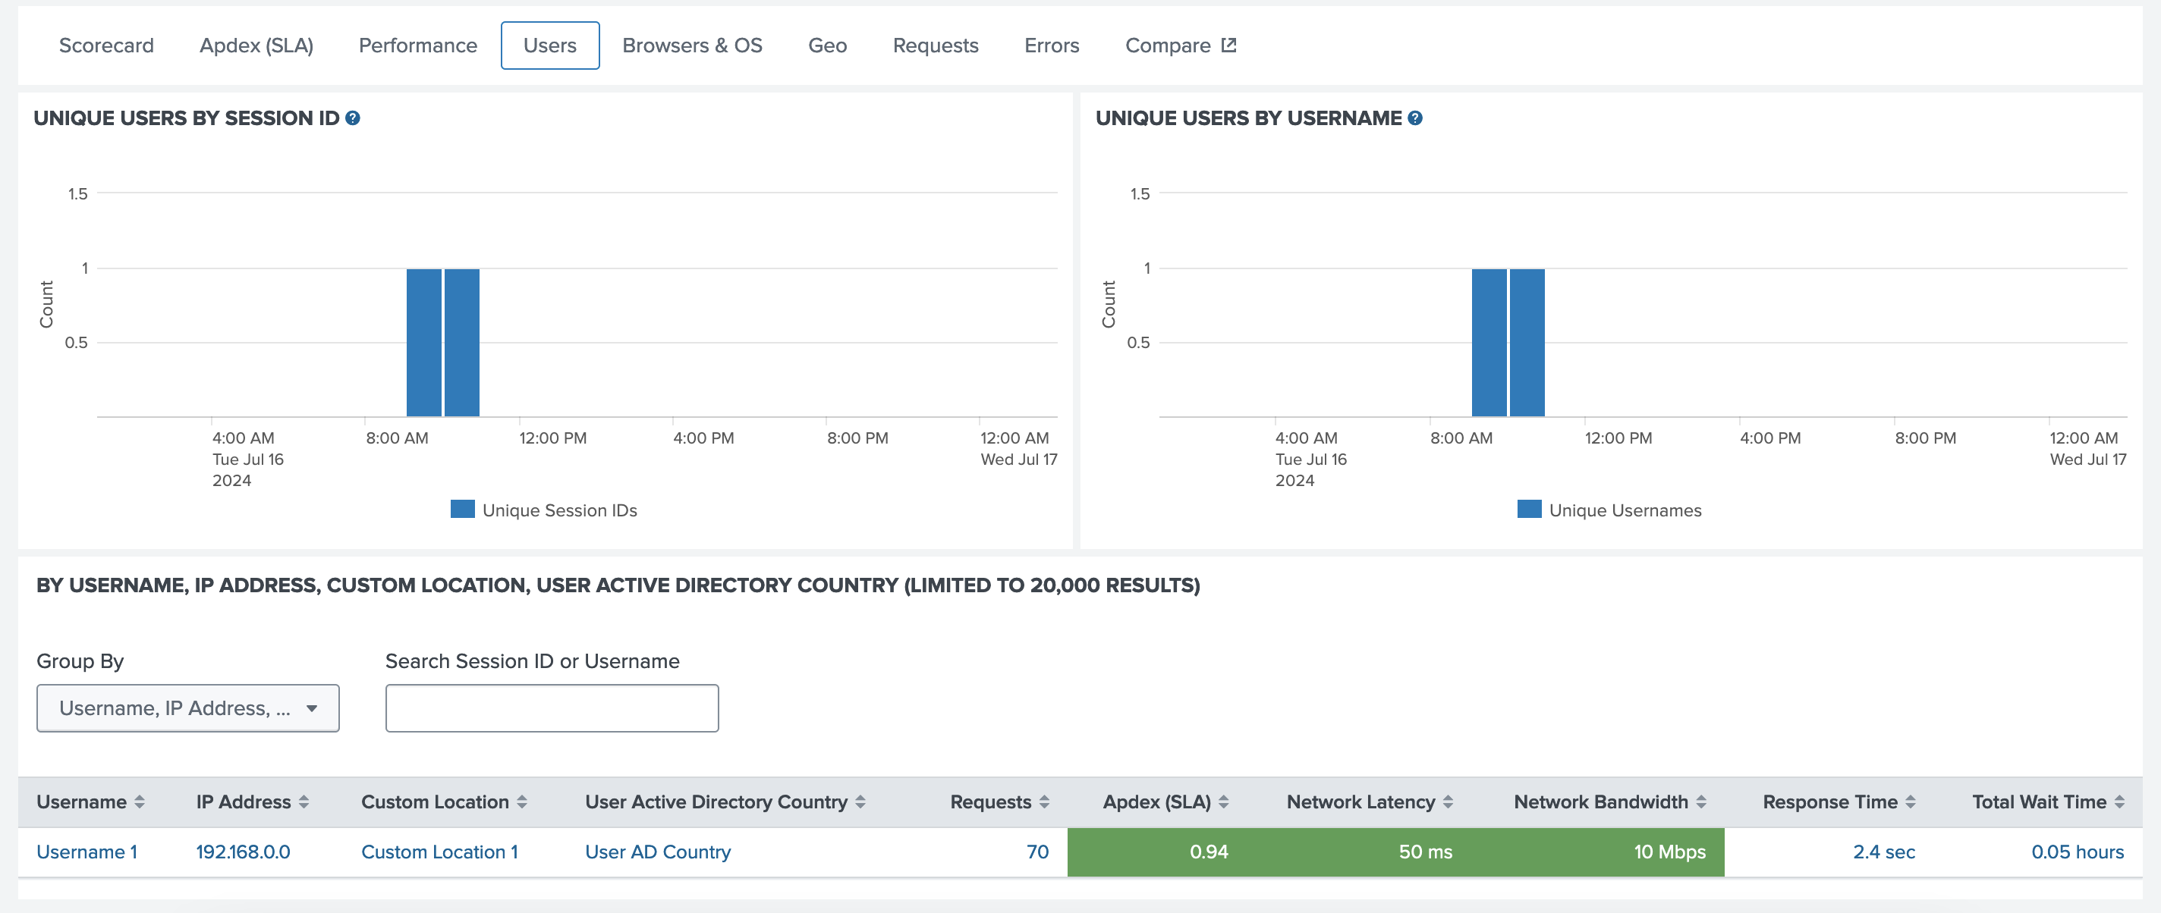The image size is (2161, 913).
Task: Sort by Response Time column header
Action: click(1829, 802)
